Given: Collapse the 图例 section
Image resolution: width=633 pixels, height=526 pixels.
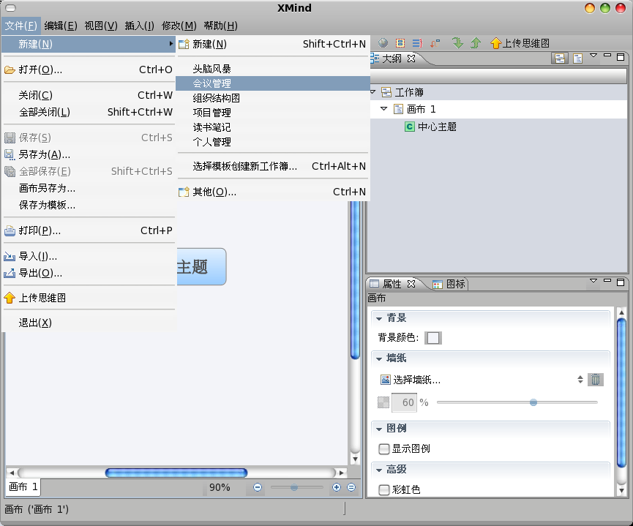Looking at the screenshot, I should point(378,429).
